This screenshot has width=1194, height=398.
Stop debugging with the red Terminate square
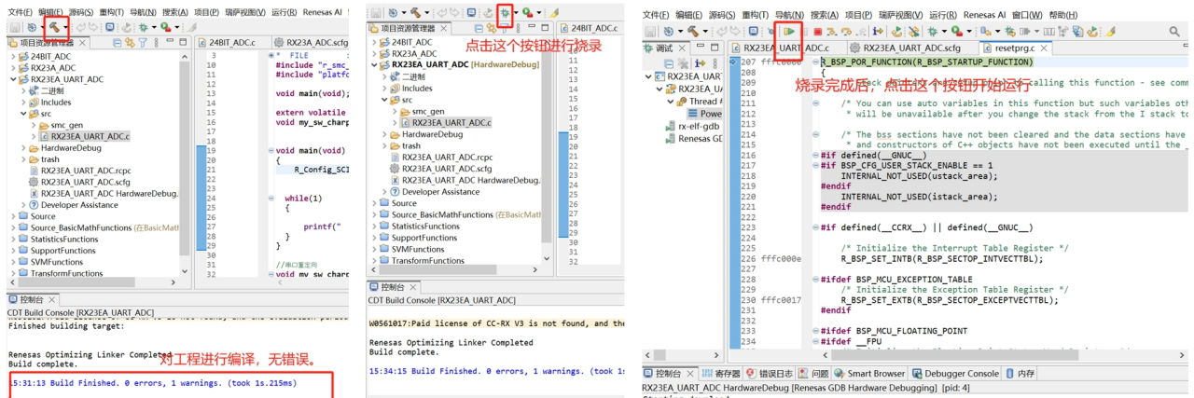pos(817,32)
